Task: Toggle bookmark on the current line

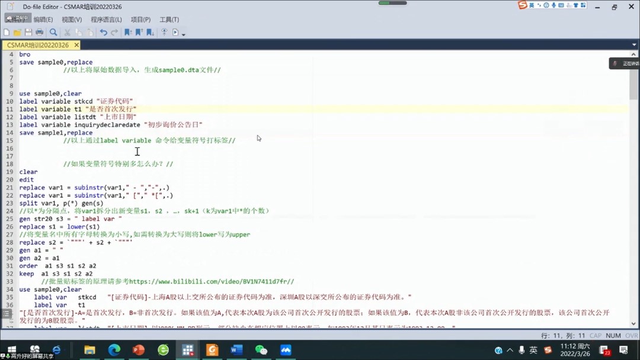Action: [128, 33]
